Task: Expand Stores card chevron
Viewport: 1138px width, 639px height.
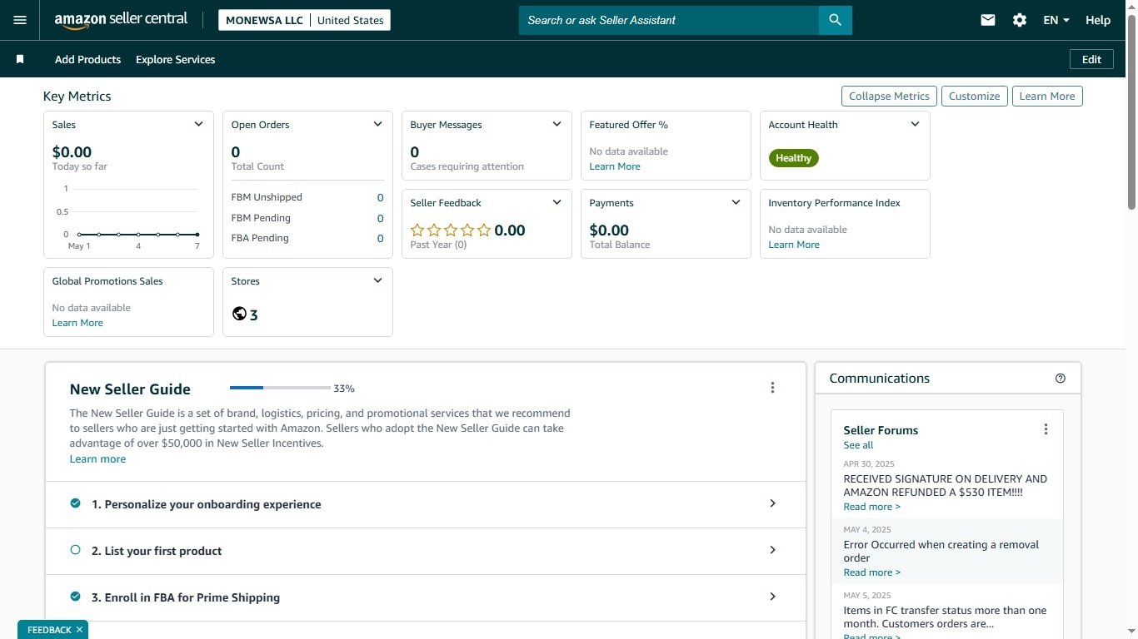Action: click(377, 280)
